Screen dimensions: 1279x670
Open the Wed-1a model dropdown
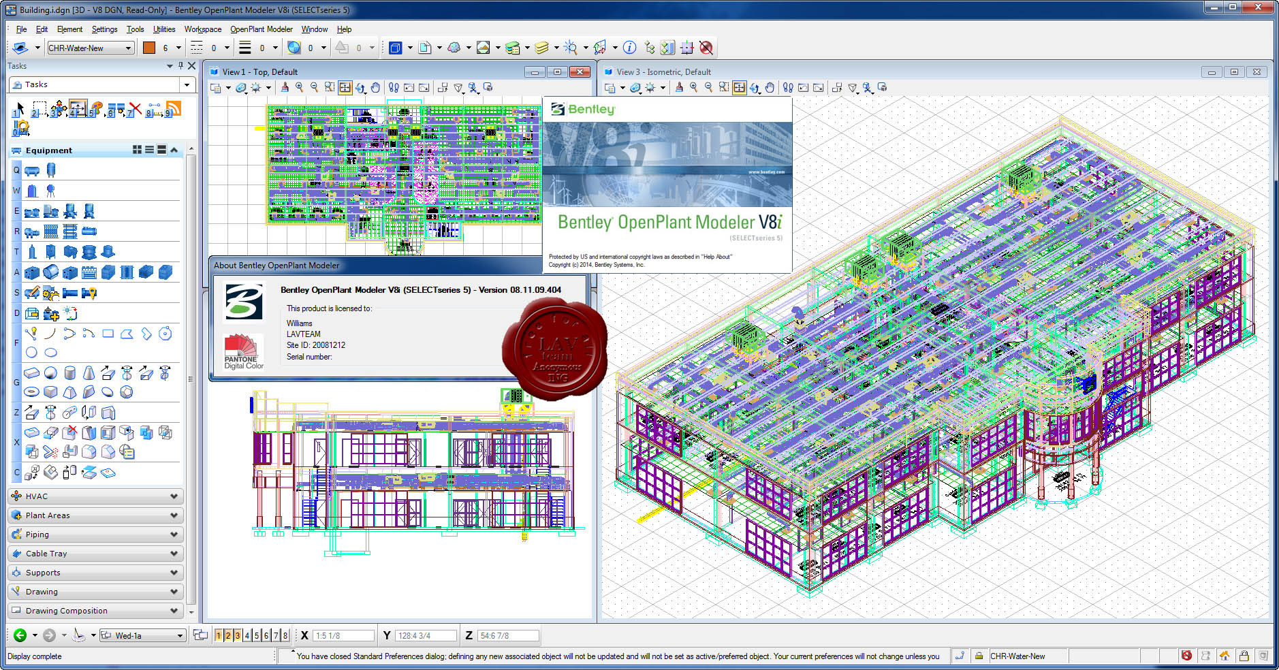coord(142,635)
